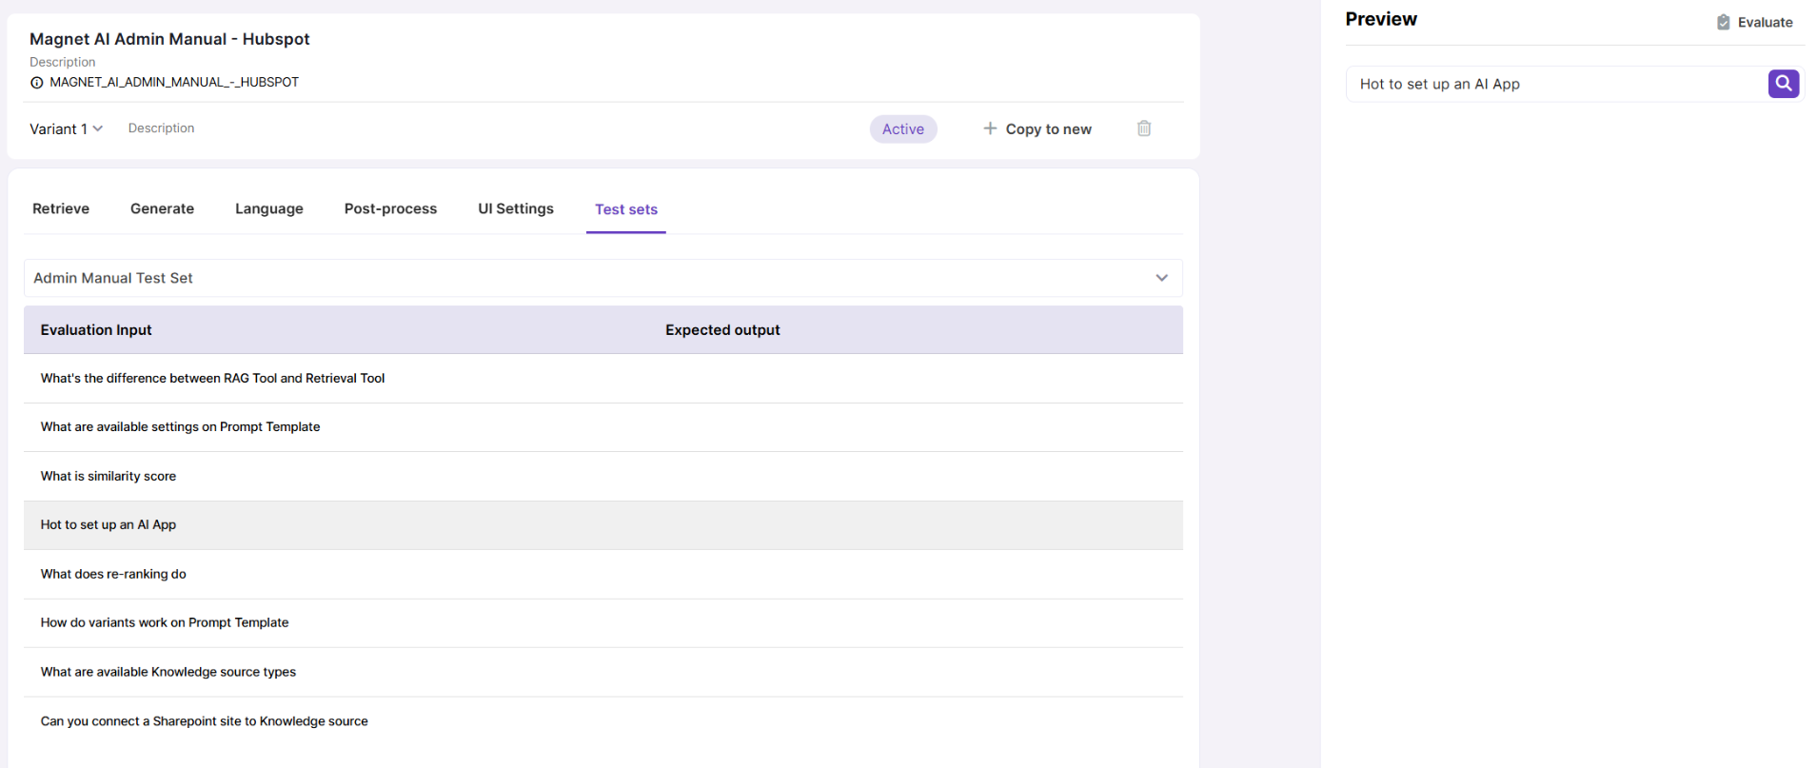This screenshot has width=1817, height=768.
Task: Click the trash delete variant icon
Action: (x=1143, y=128)
